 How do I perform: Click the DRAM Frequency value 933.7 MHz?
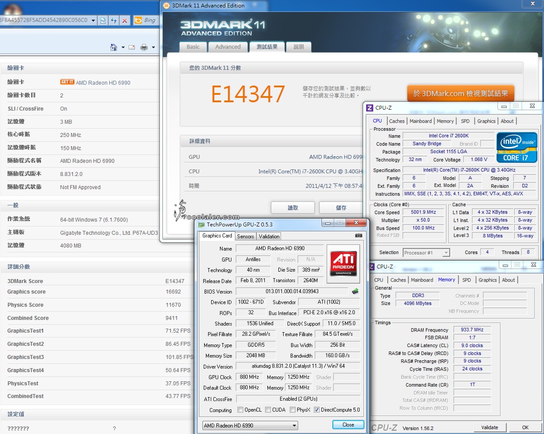[472, 330]
